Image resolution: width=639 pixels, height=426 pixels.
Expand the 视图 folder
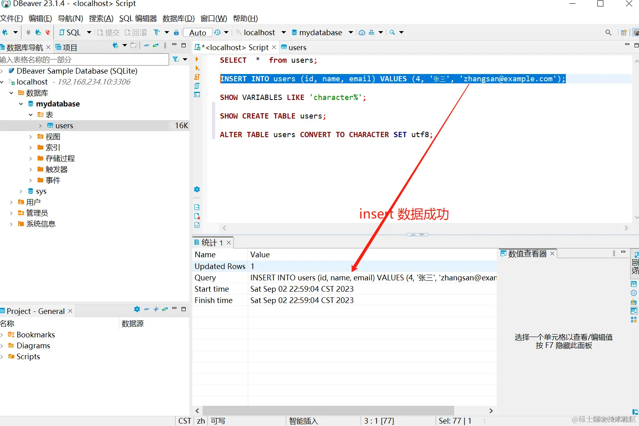[30, 137]
